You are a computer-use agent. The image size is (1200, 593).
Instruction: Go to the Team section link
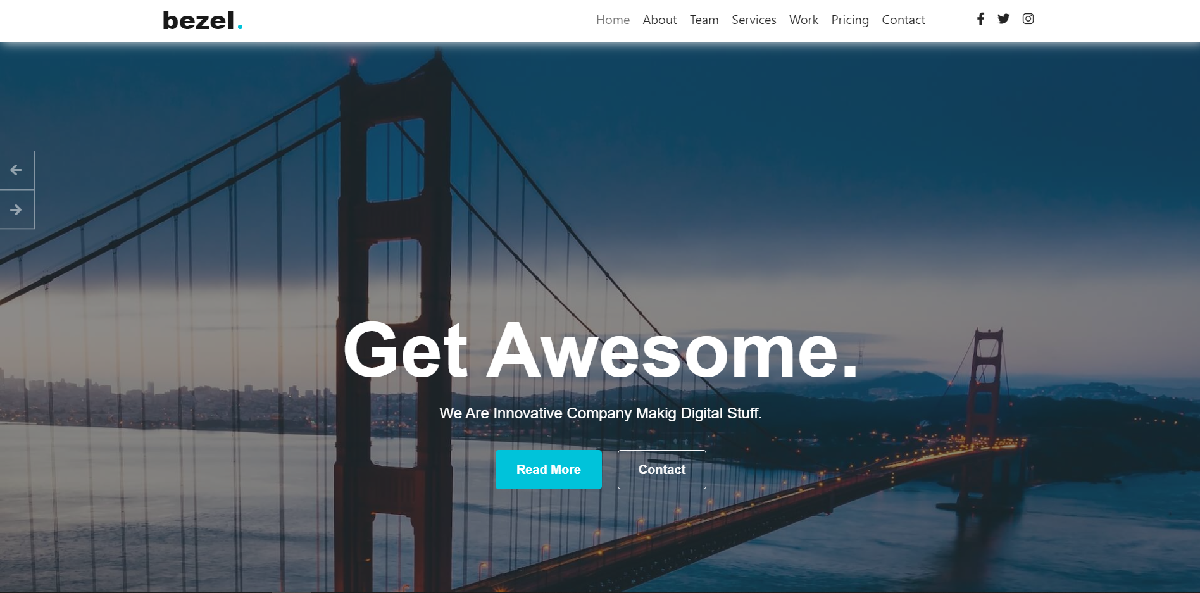click(704, 20)
